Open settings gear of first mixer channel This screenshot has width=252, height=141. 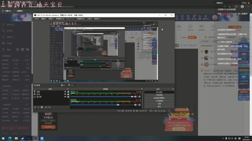140,97
